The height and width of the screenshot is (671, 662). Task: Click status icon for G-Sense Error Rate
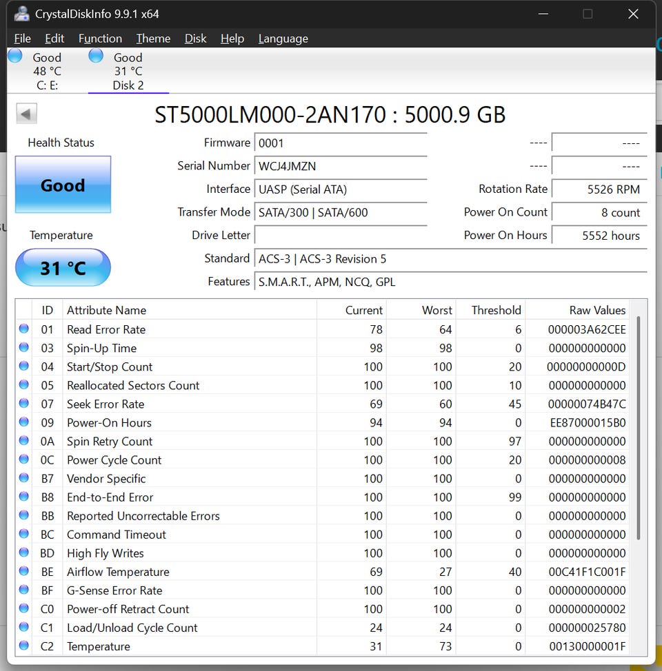pos(24,590)
